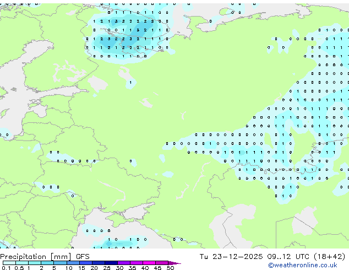Click the date '23-12-2025' in the caption
This screenshot has height=270, width=349.
click(237, 257)
